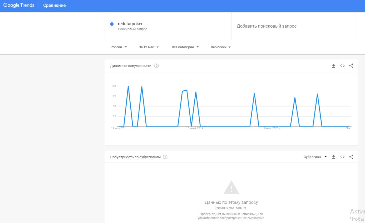Click the blue dot beside redstarpoker
365x223 pixels.
coord(112,24)
